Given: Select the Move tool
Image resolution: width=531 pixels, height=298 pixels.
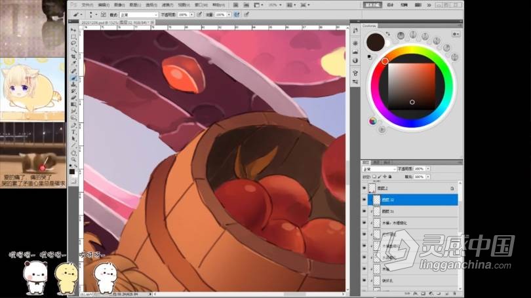Looking at the screenshot, I should click(73, 30).
